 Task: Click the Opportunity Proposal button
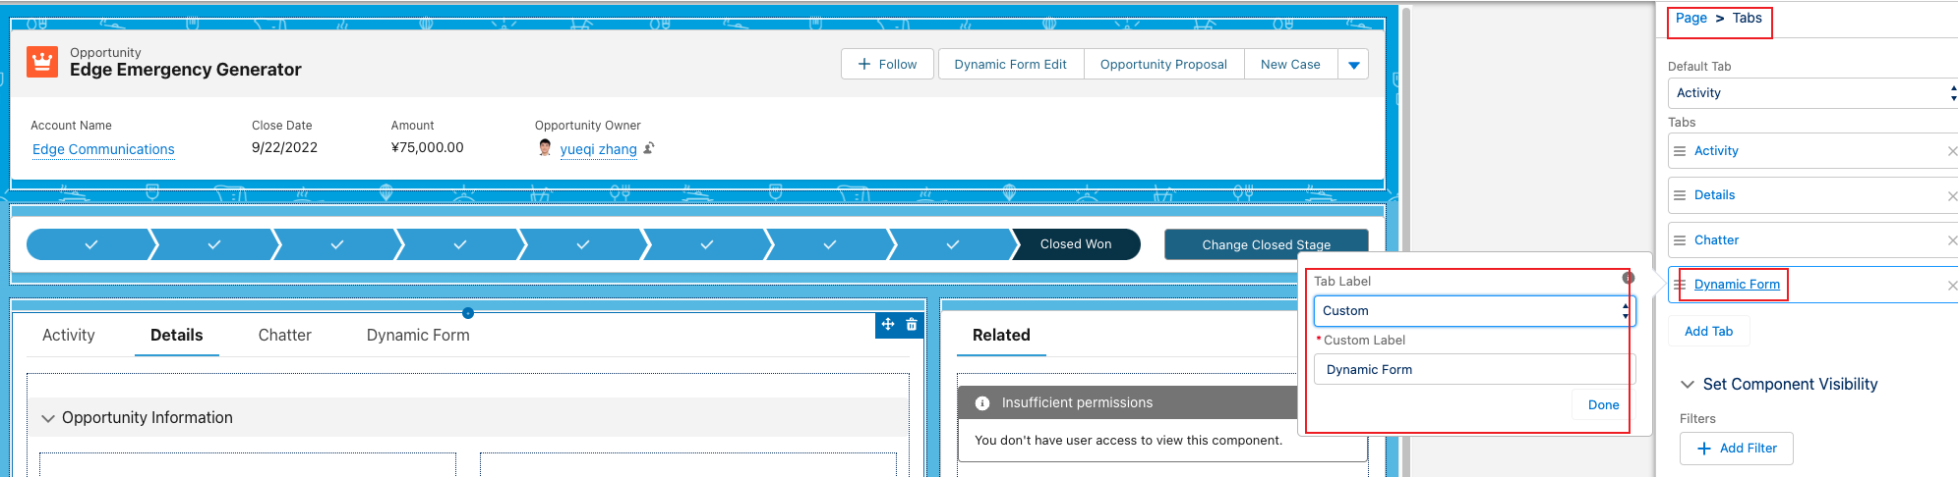pyautogui.click(x=1163, y=65)
